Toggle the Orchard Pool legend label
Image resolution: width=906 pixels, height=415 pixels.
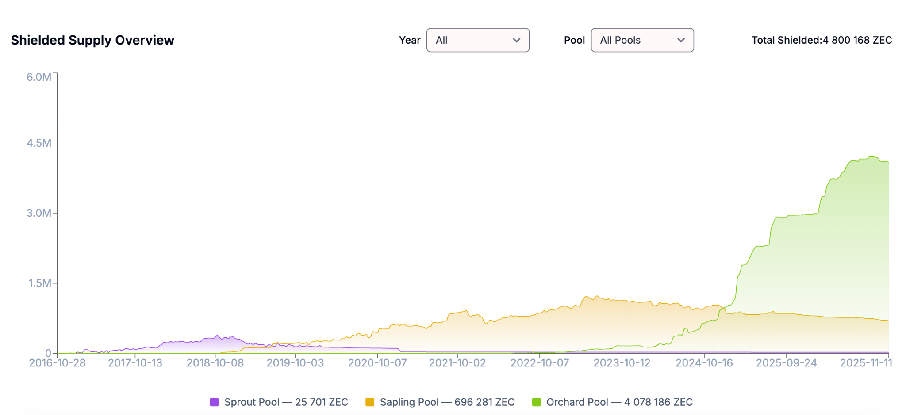[619, 402]
